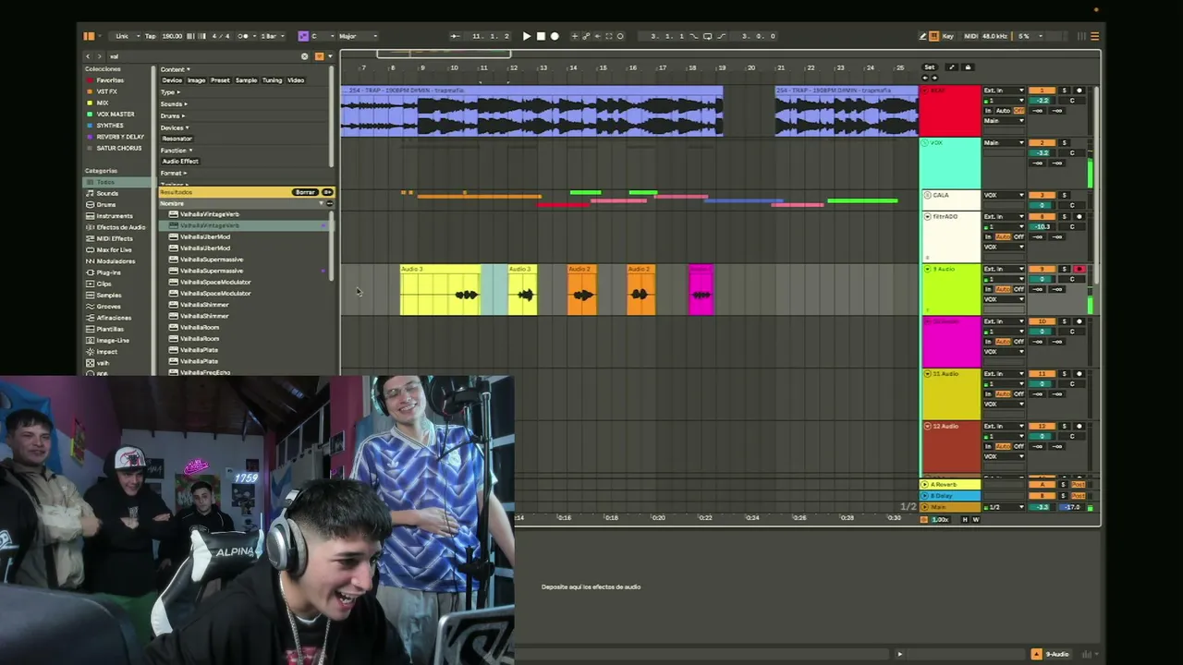Toggle the Key map mode button
1183x665 pixels.
[947, 36]
